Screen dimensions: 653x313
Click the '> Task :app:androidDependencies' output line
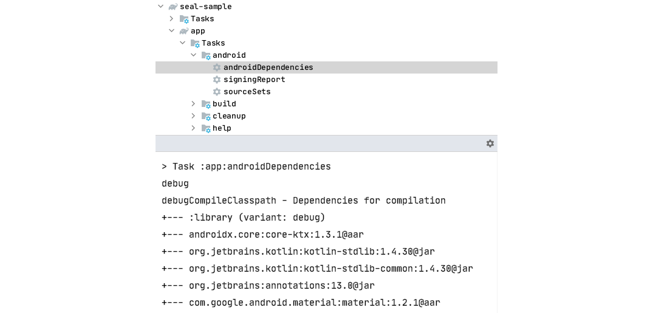(x=246, y=167)
